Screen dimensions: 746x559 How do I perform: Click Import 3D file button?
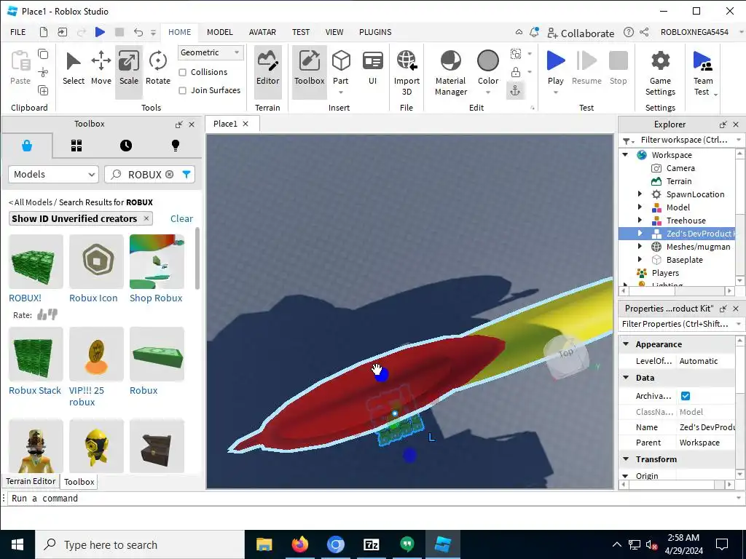coord(407,72)
